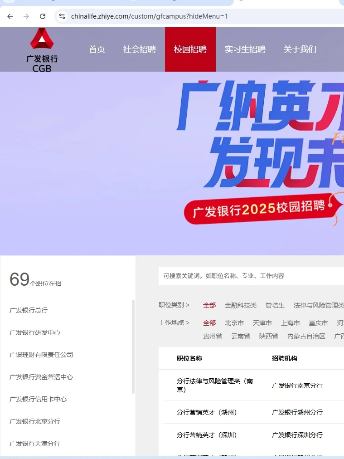Click the 工作地点 filter label
344x459 pixels.
coord(174,322)
